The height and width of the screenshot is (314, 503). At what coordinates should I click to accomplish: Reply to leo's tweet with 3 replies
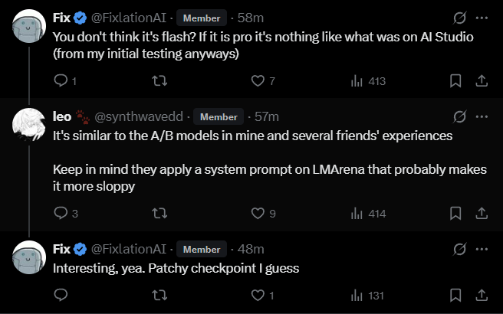tap(61, 214)
